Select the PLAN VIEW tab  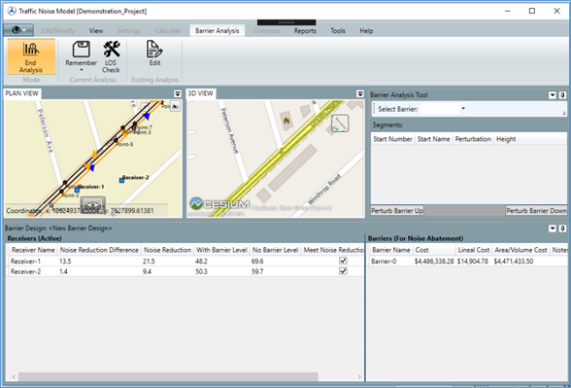(21, 93)
